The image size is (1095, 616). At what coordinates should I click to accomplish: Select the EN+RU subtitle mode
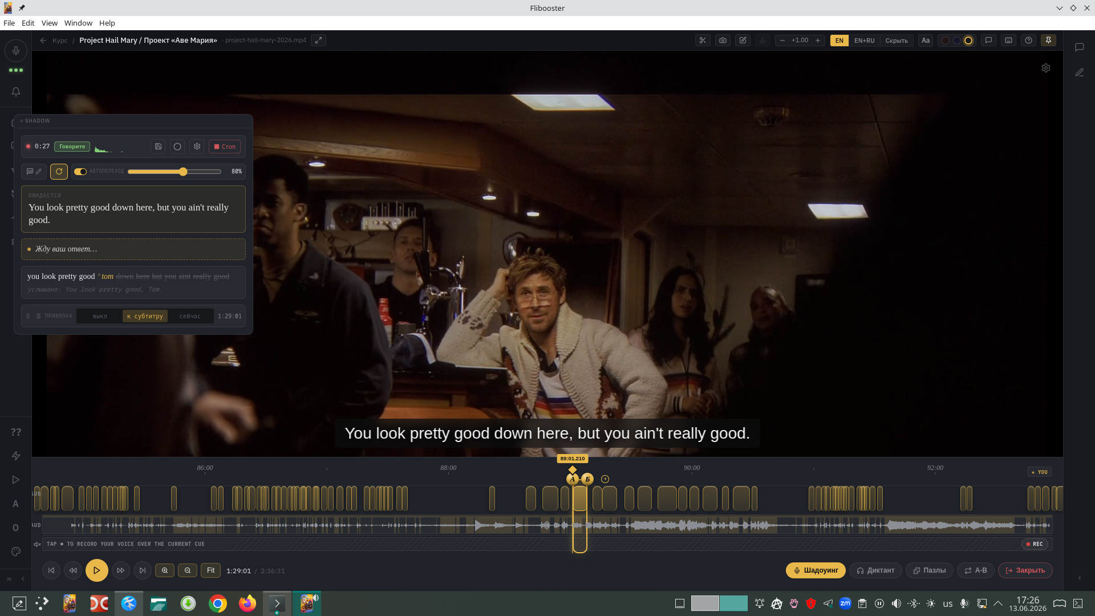864,40
